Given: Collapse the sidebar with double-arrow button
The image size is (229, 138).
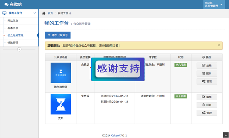Looking at the screenshot, I should (x=19, y=50).
